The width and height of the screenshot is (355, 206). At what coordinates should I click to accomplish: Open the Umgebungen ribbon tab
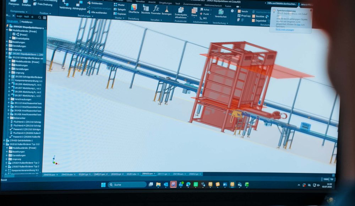[165, 3]
